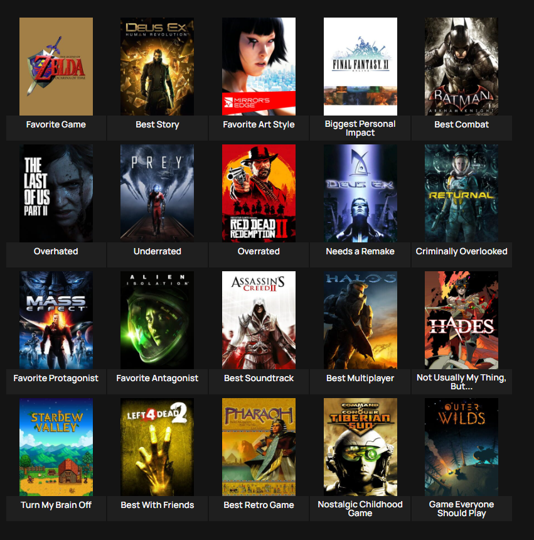This screenshot has width=534, height=540.
Task: Select the Left 4 Dead 2 cover
Action: point(158,447)
